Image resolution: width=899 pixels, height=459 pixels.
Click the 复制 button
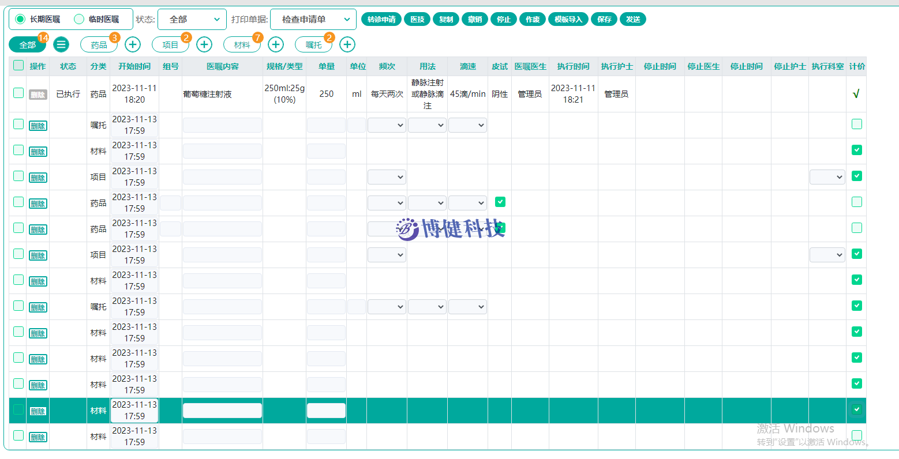(x=446, y=19)
